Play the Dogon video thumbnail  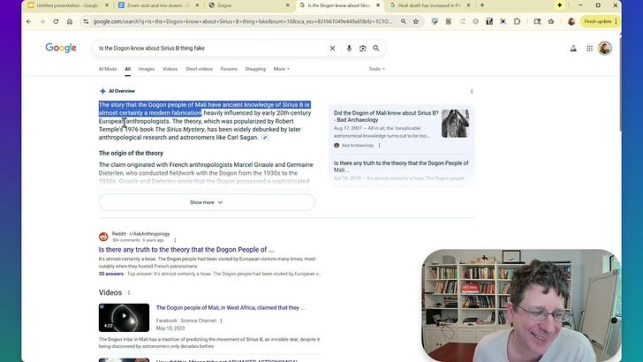coord(124,318)
